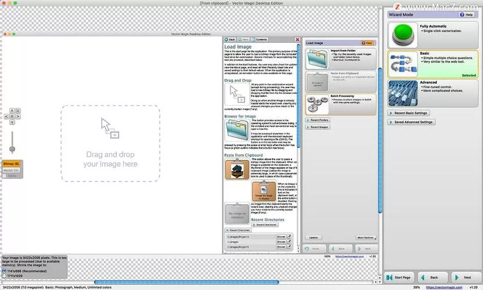Click the 39% zoom status value
Viewport: 483px width, 290px height.
(x=416, y=287)
